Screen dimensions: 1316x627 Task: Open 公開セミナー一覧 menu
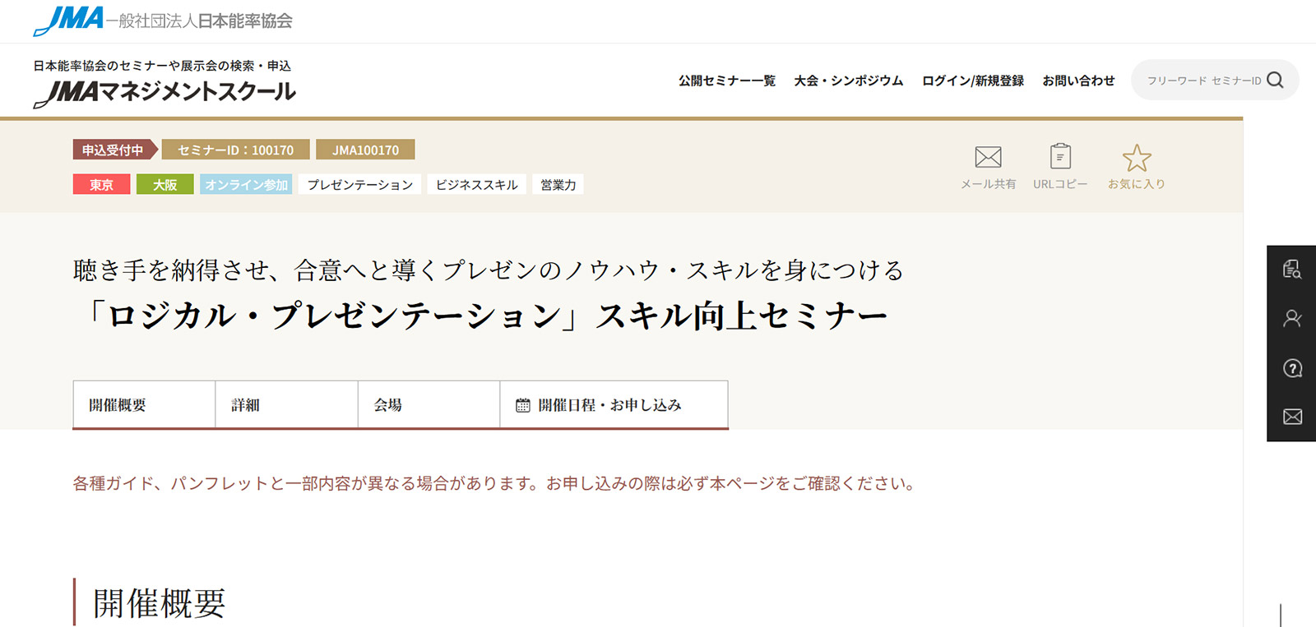click(727, 81)
